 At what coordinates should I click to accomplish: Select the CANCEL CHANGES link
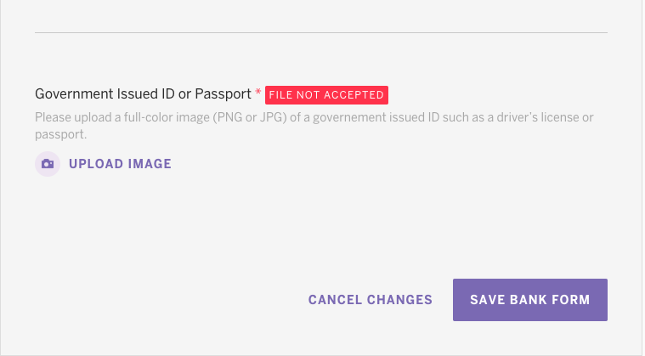point(371,300)
